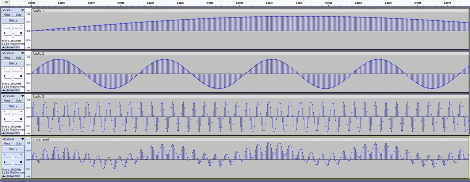Select the Audio 1 clip title bar
The width and height of the screenshot is (470, 182).
click(x=250, y=11)
